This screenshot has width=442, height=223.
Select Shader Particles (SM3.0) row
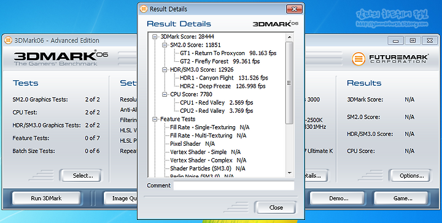[207, 168]
